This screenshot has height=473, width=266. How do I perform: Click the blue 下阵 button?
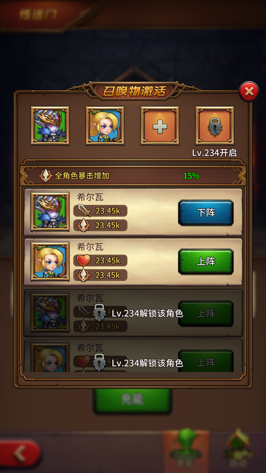(x=206, y=213)
